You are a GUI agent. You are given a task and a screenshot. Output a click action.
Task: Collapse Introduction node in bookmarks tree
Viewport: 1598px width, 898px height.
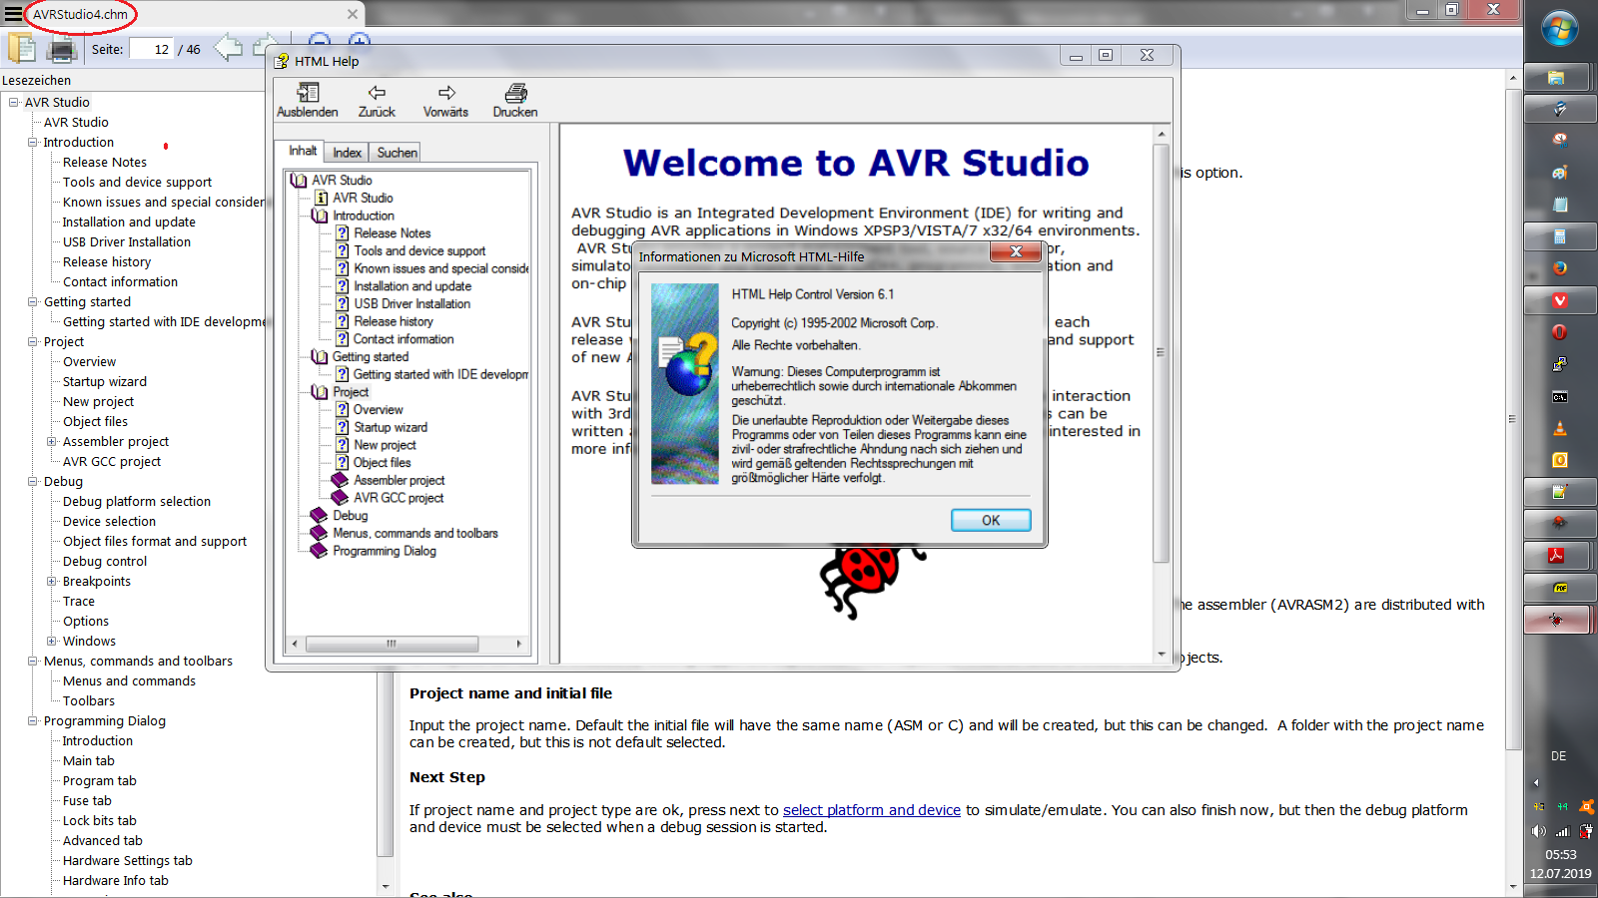[x=32, y=142]
